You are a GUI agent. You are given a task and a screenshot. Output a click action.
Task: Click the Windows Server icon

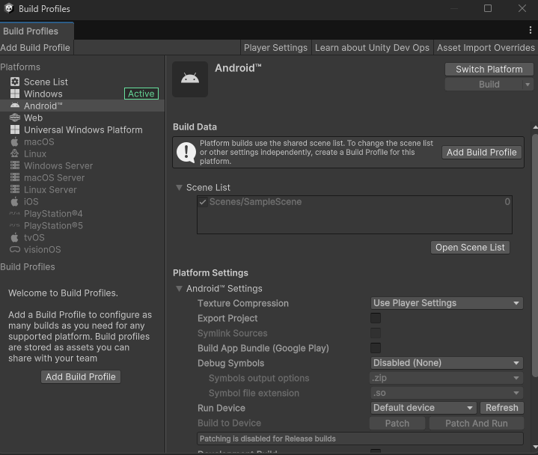15,165
